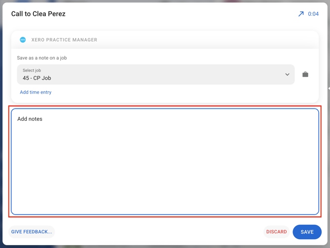Focus the Add notes text area

(165, 162)
